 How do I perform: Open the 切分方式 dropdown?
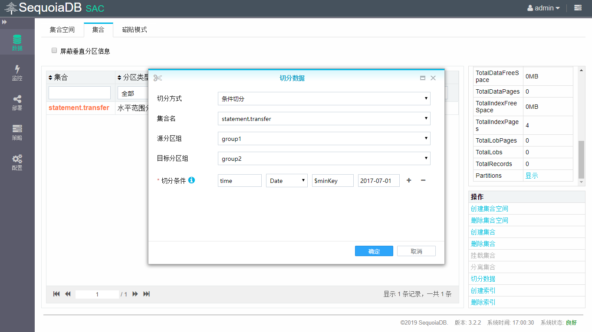324,98
